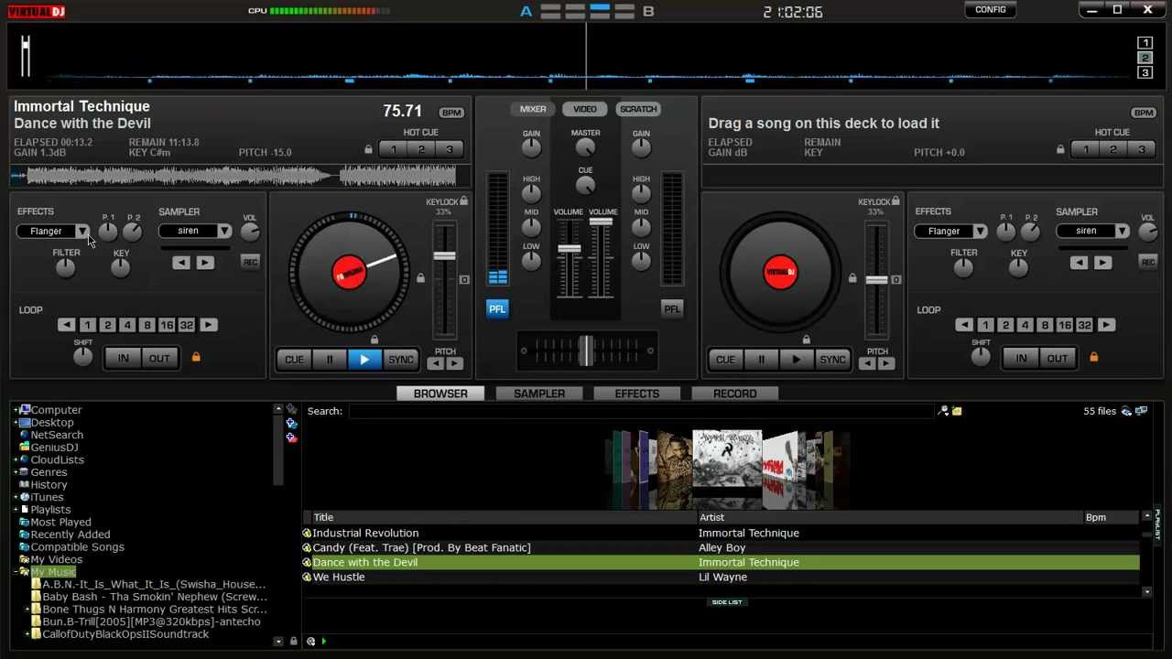Toggle the left deck keylock padlock

click(x=464, y=201)
